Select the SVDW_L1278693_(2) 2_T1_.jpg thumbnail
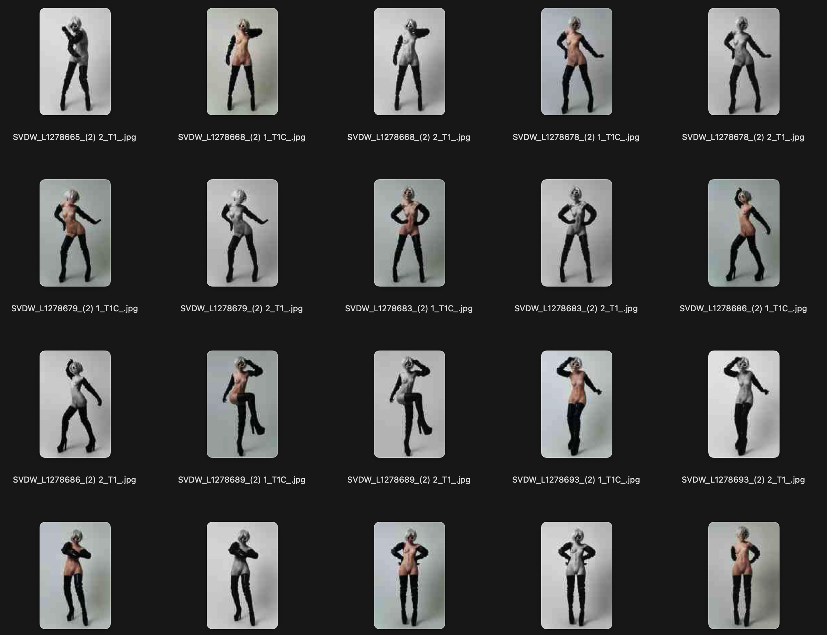This screenshot has height=635, width=827. point(743,404)
